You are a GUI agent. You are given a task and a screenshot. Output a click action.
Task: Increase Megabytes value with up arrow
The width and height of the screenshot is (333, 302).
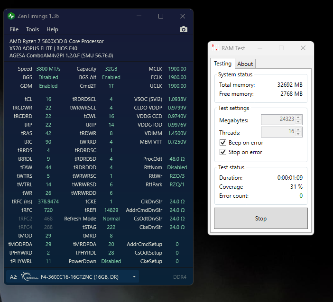(x=298, y=118)
